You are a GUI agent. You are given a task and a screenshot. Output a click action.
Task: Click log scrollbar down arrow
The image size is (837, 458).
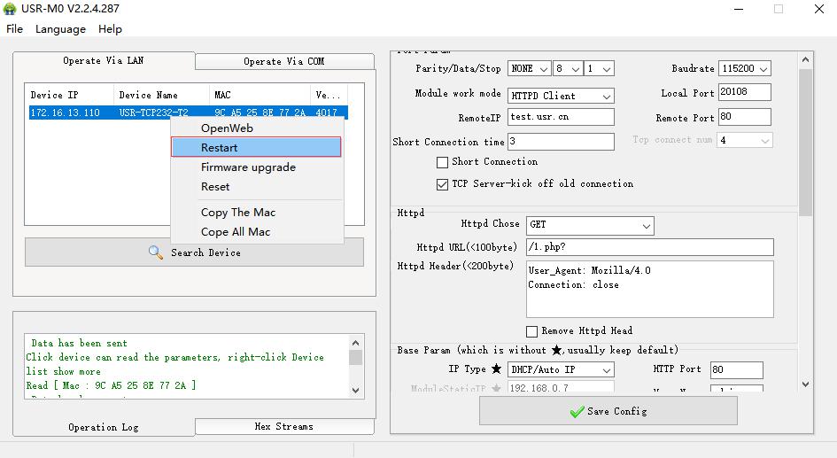pyautogui.click(x=356, y=391)
